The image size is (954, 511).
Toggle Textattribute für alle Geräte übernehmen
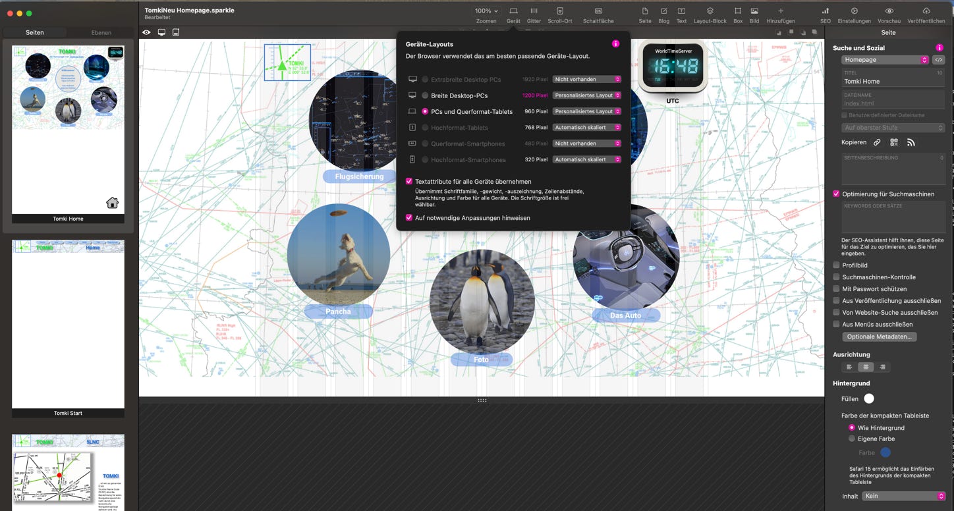tap(409, 181)
